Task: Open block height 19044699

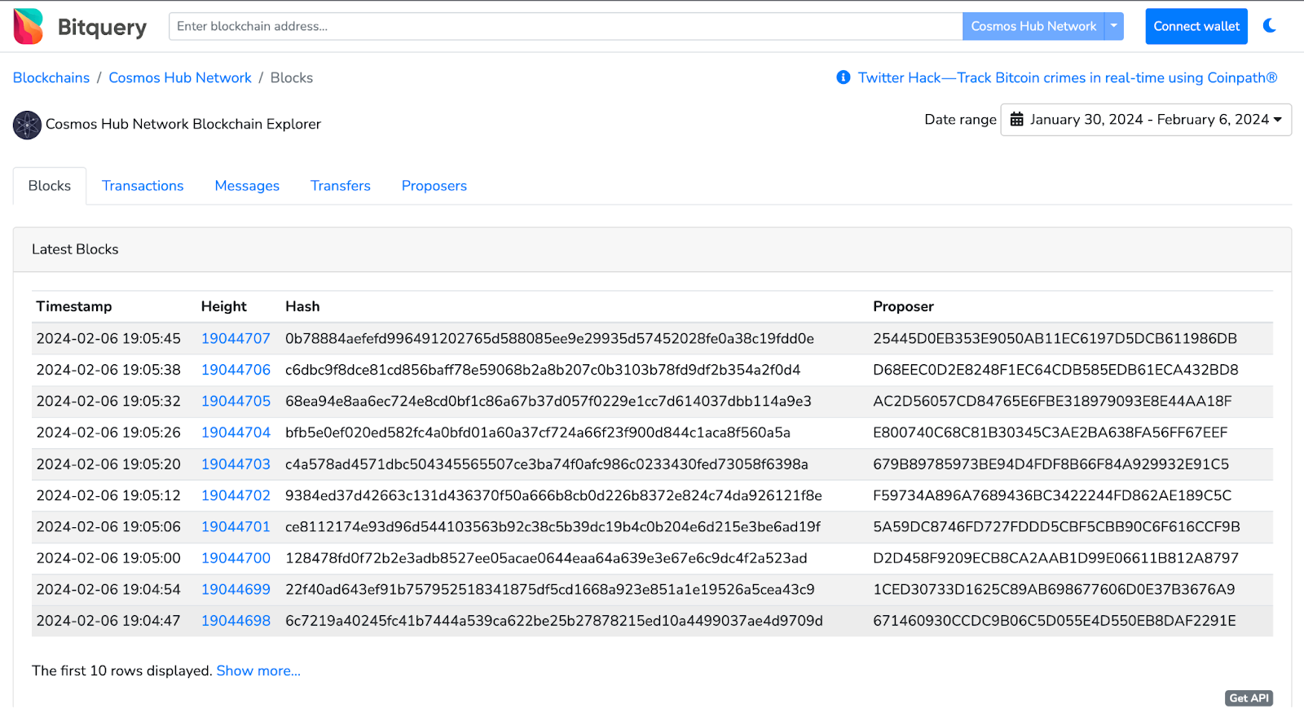Action: pyautogui.click(x=236, y=590)
